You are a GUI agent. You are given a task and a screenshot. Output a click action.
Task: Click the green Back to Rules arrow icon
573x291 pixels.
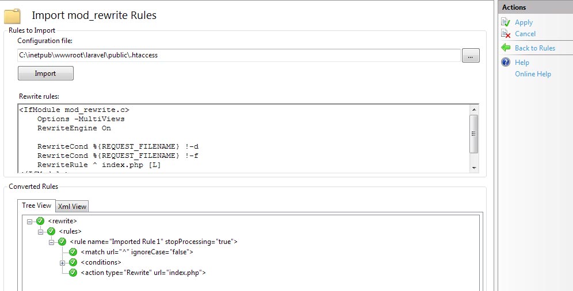click(506, 48)
